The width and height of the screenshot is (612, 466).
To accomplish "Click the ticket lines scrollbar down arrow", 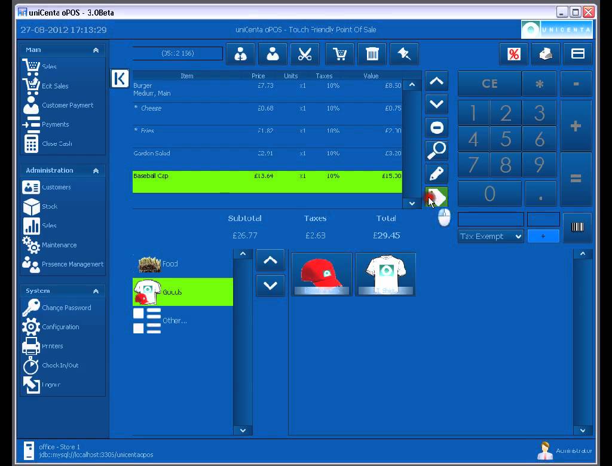I will click(412, 203).
